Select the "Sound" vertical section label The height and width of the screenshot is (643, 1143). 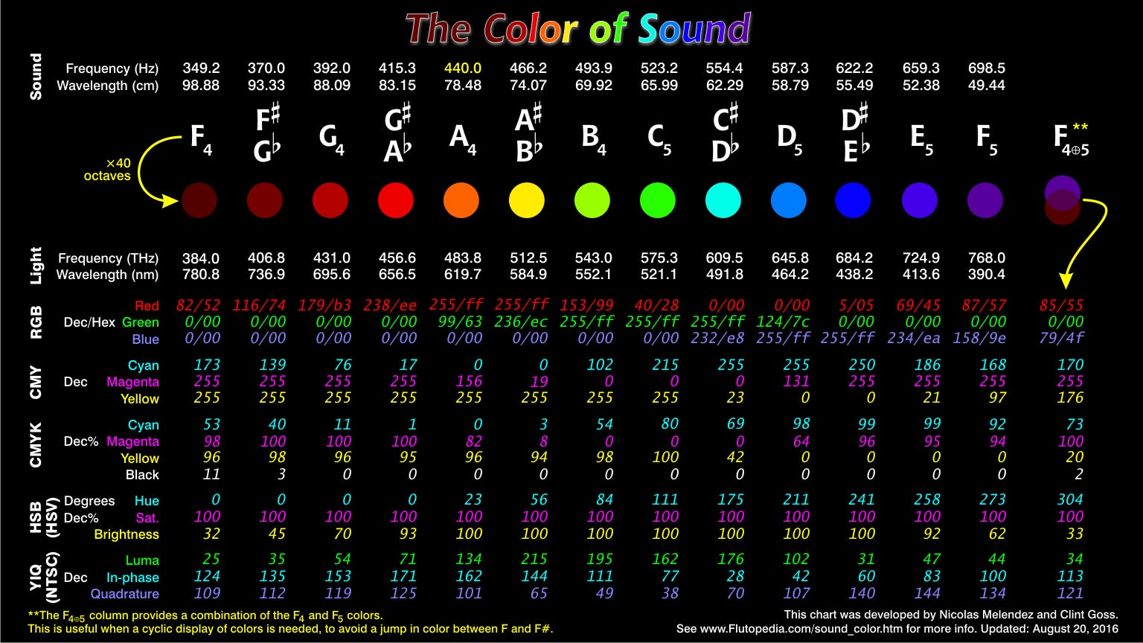click(36, 77)
